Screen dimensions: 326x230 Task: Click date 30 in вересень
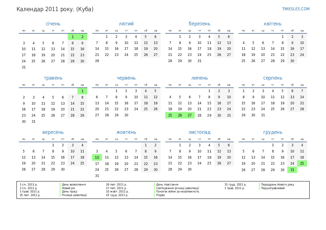[x=62, y=169]
